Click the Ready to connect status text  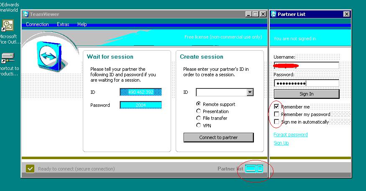(76, 169)
